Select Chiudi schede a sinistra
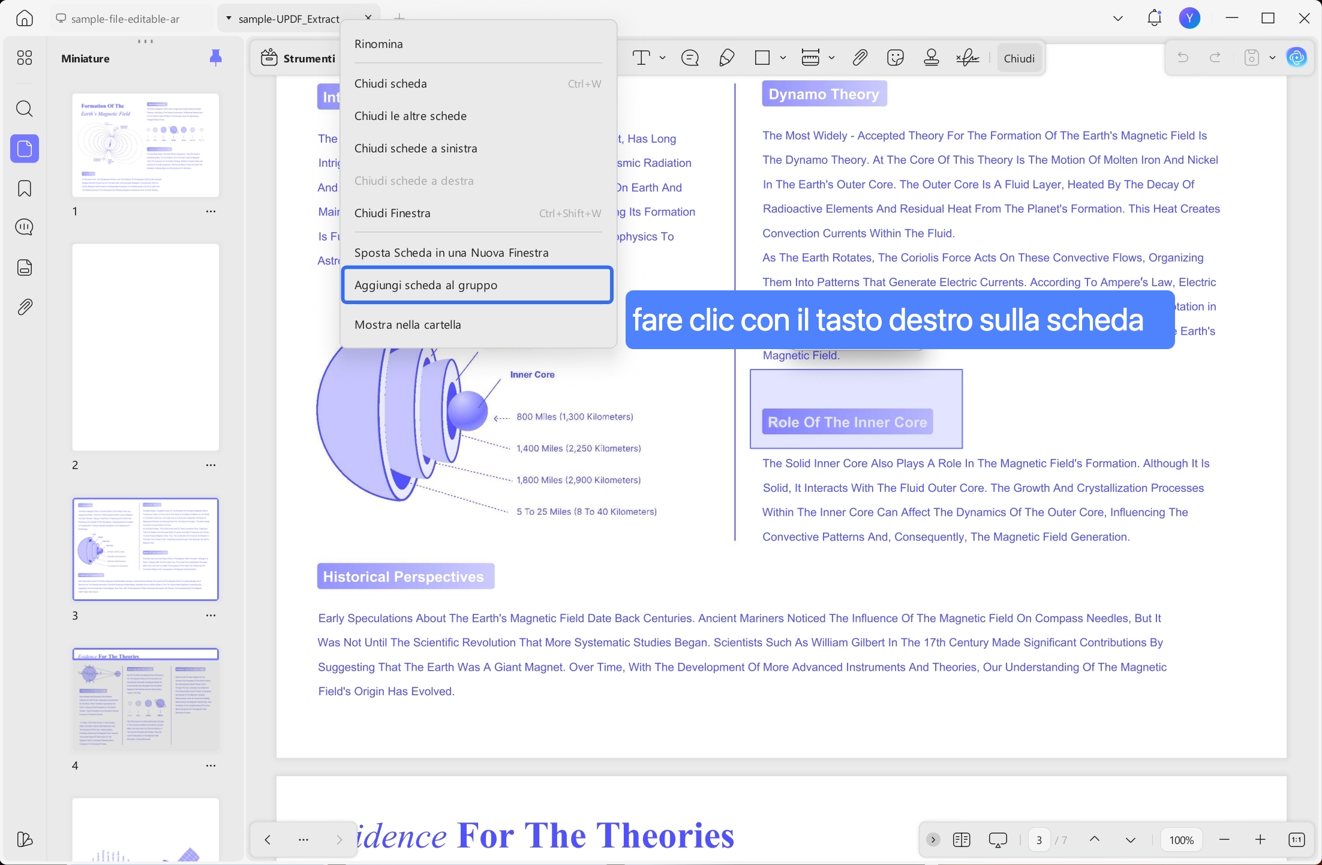The width and height of the screenshot is (1322, 865). [478, 148]
